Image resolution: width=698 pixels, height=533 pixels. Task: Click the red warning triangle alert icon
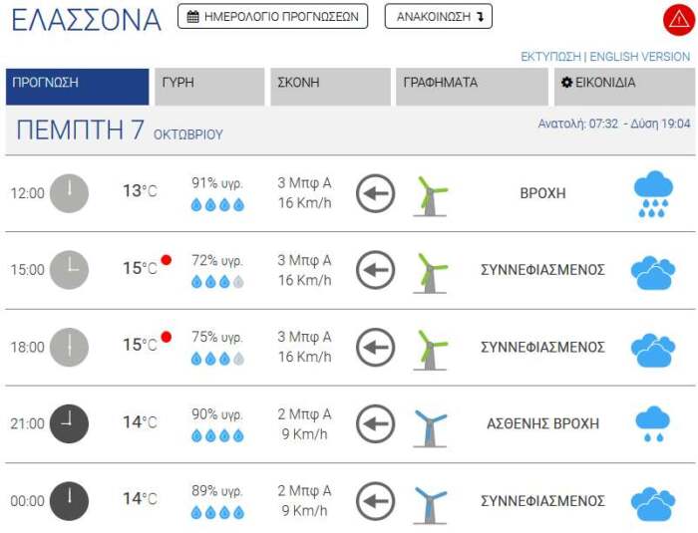pyautogui.click(x=678, y=20)
